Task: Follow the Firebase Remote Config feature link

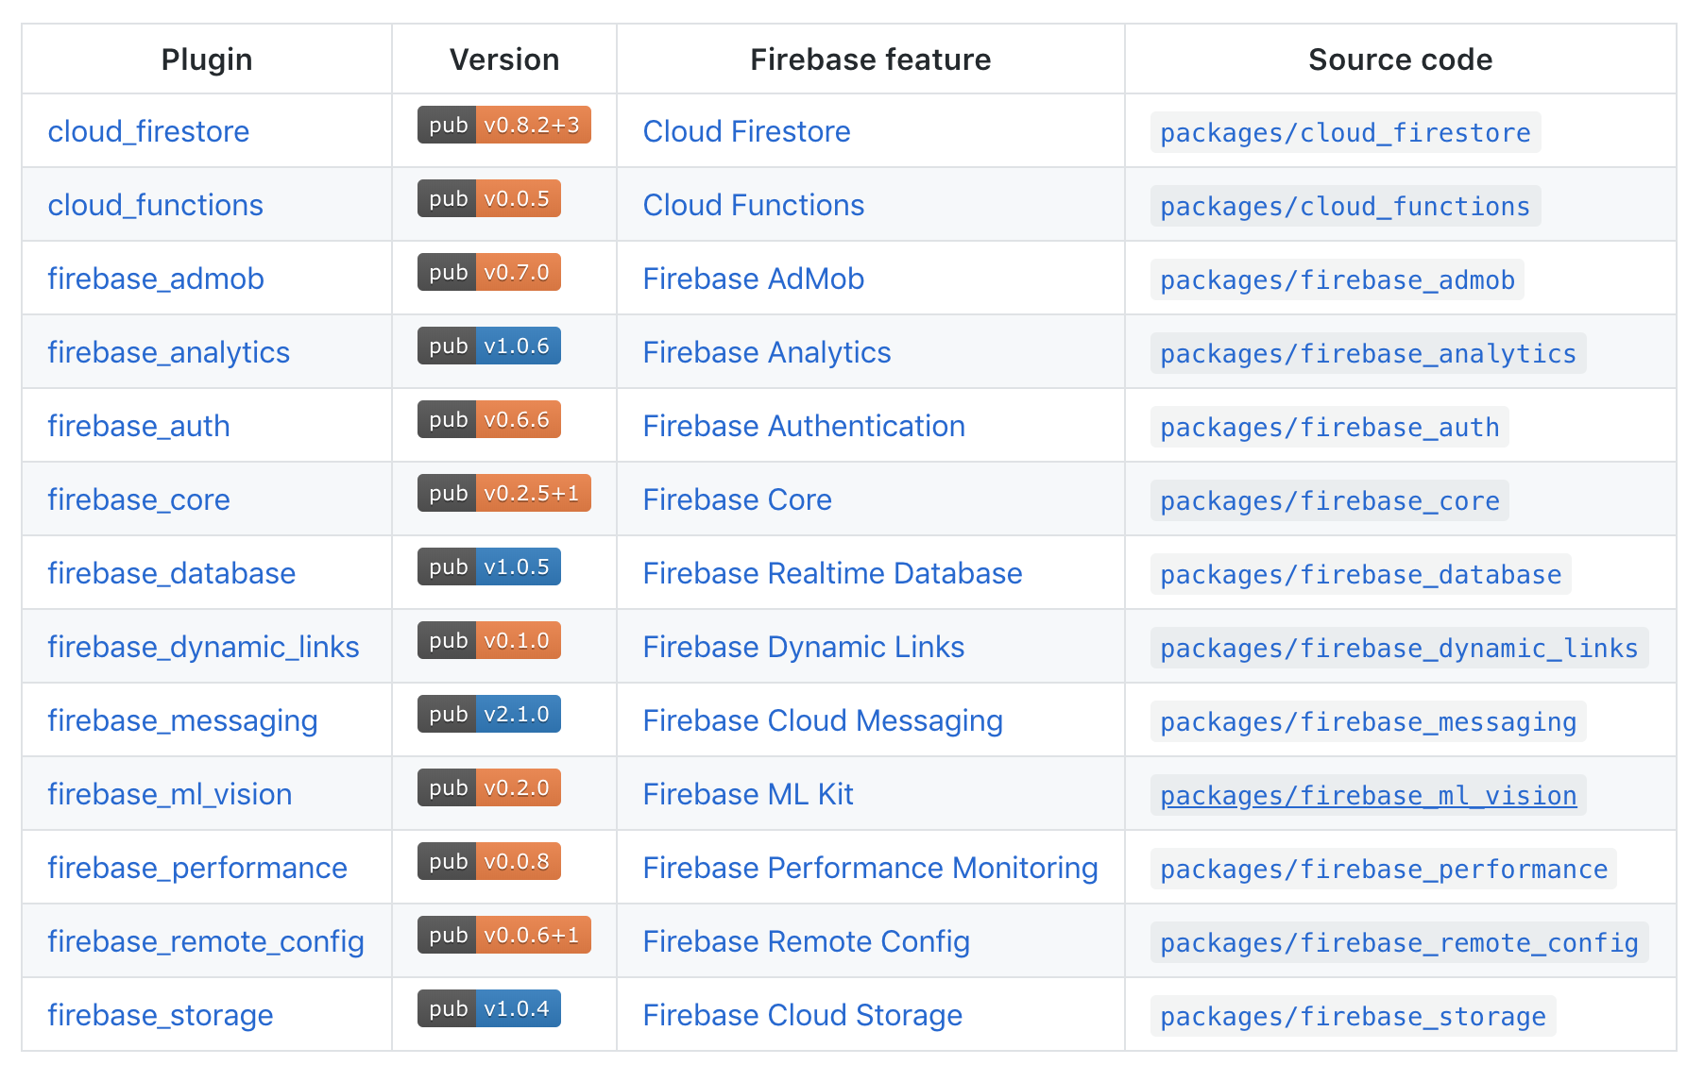Action: click(807, 941)
